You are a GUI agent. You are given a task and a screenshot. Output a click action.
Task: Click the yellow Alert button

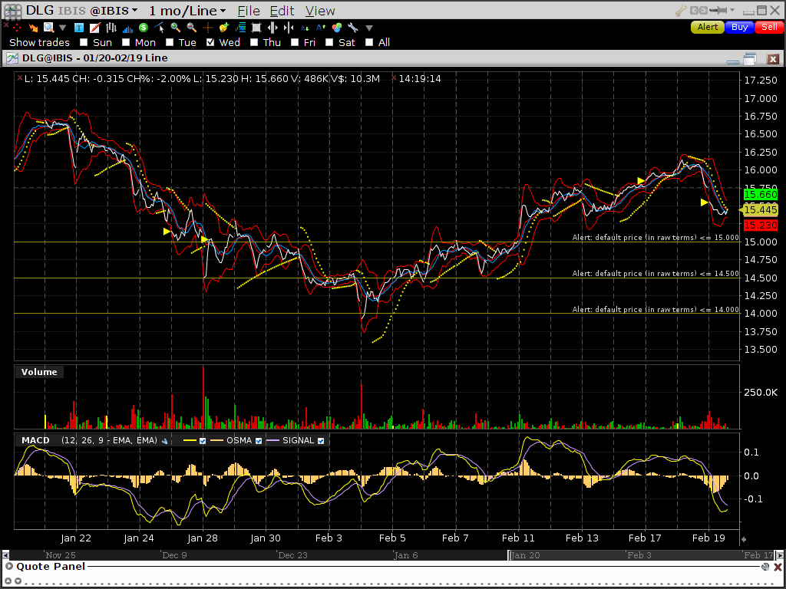click(707, 27)
